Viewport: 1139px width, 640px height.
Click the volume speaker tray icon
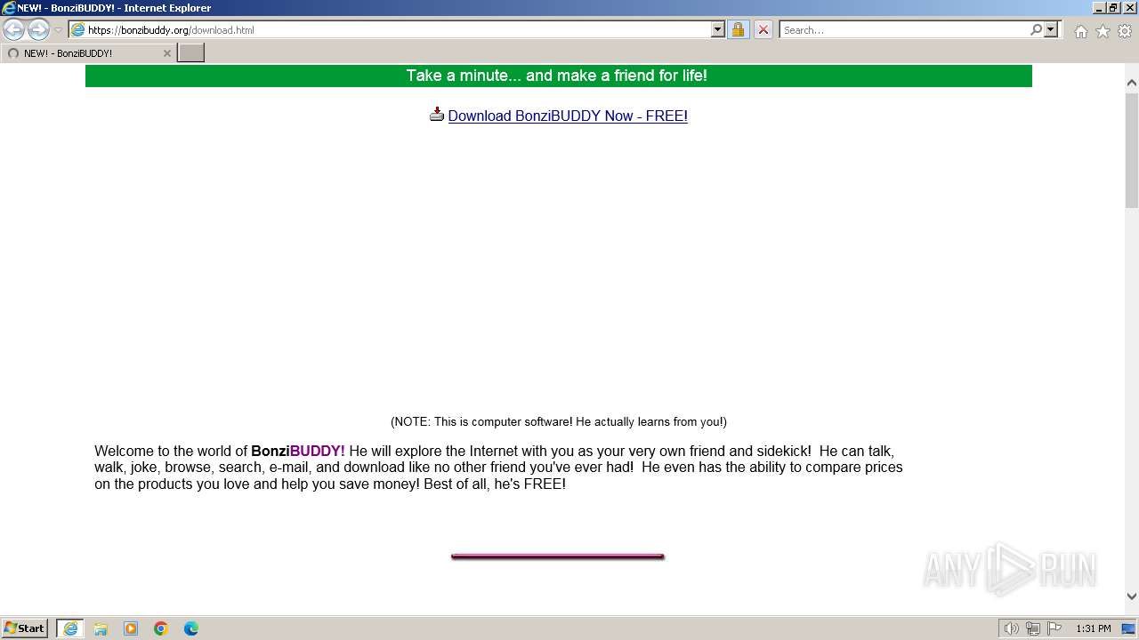[1011, 628]
